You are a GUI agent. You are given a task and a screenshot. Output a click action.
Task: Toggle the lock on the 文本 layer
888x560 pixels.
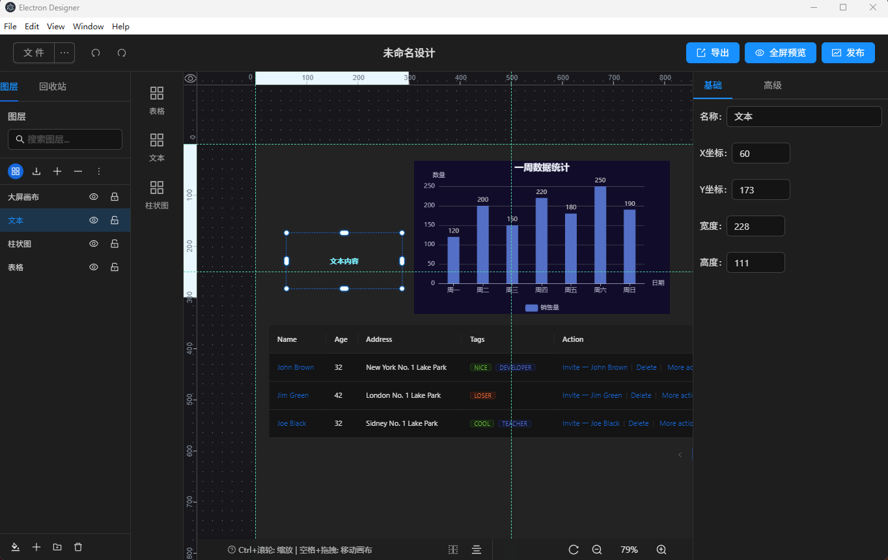pyautogui.click(x=115, y=220)
